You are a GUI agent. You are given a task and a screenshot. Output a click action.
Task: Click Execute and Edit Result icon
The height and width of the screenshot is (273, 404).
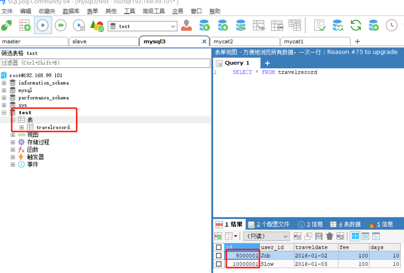coord(79,26)
